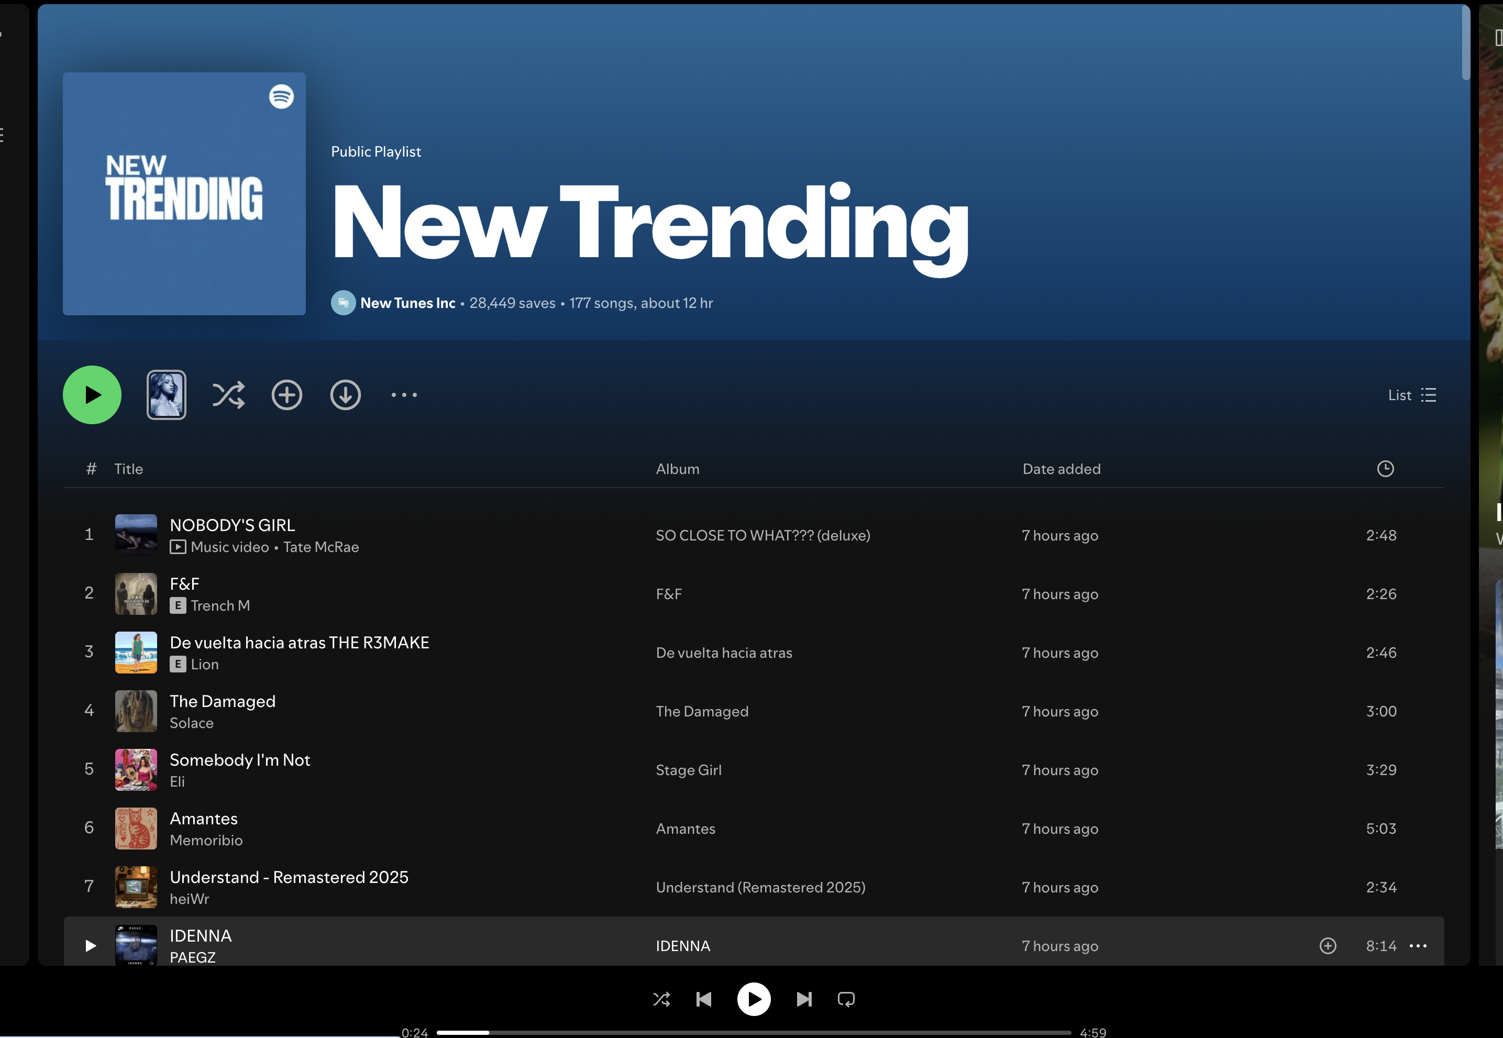Open more options for IDENNA track
Screen dimensions: 1503x1038
coord(1418,946)
